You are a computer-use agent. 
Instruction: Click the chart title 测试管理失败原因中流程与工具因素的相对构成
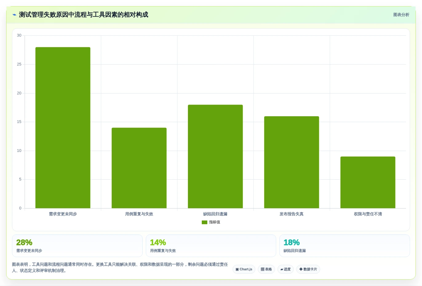point(83,15)
